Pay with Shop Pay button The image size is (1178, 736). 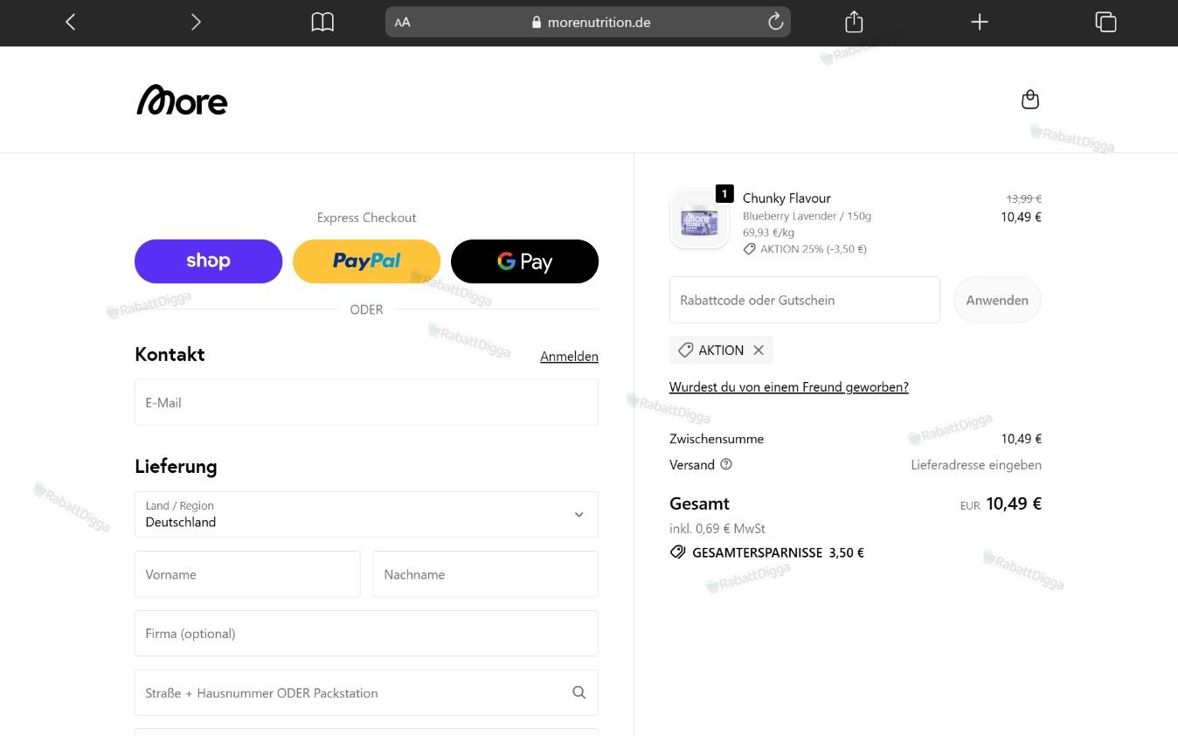[x=208, y=261]
